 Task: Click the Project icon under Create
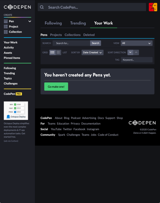(6, 26)
